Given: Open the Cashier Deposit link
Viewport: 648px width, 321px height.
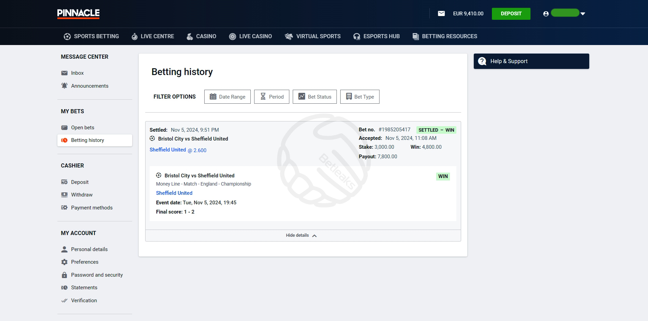Looking at the screenshot, I should pyautogui.click(x=80, y=182).
